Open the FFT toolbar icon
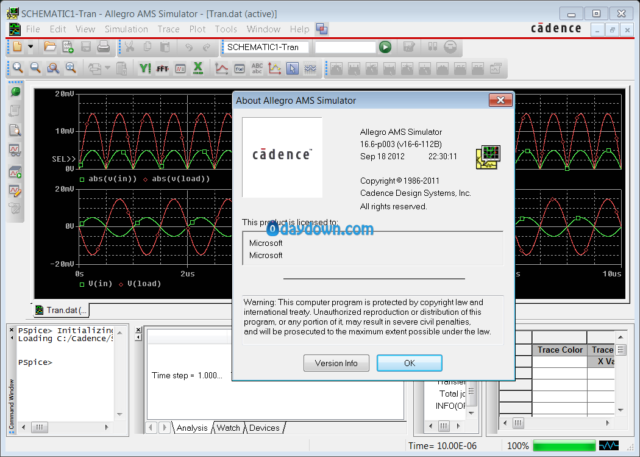Viewport: 640px width, 457px height. click(x=163, y=68)
